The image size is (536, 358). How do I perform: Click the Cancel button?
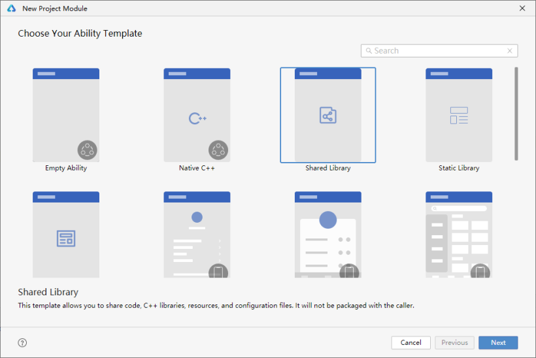[411, 342]
